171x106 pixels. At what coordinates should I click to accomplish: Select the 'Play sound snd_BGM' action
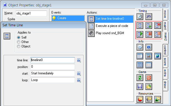pyautogui.click(x=110, y=33)
